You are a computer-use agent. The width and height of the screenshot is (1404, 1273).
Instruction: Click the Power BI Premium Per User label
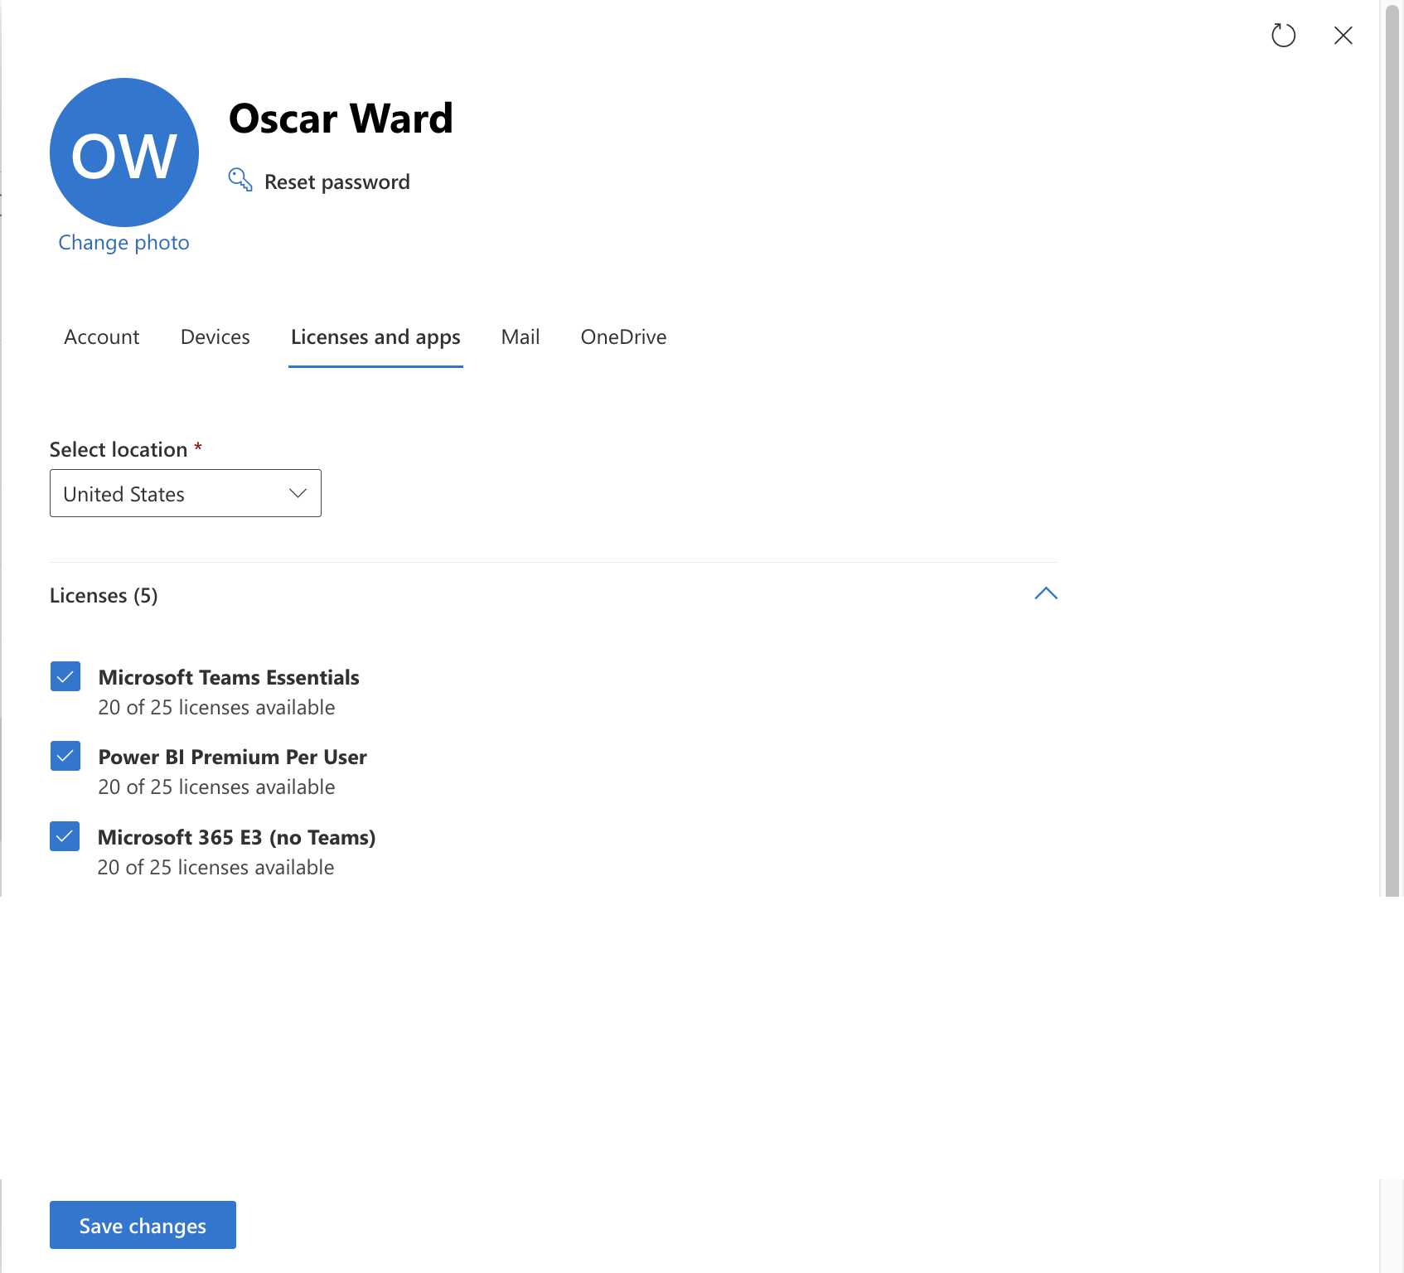pyautogui.click(x=233, y=757)
